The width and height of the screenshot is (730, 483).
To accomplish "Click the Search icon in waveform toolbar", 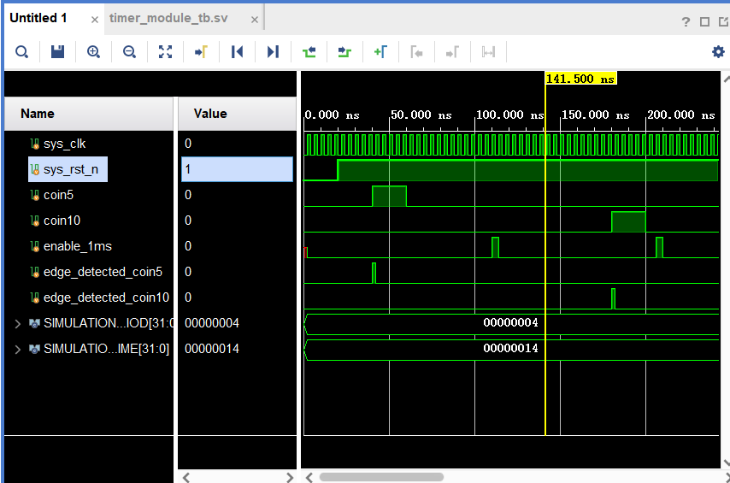I will click(x=21, y=52).
